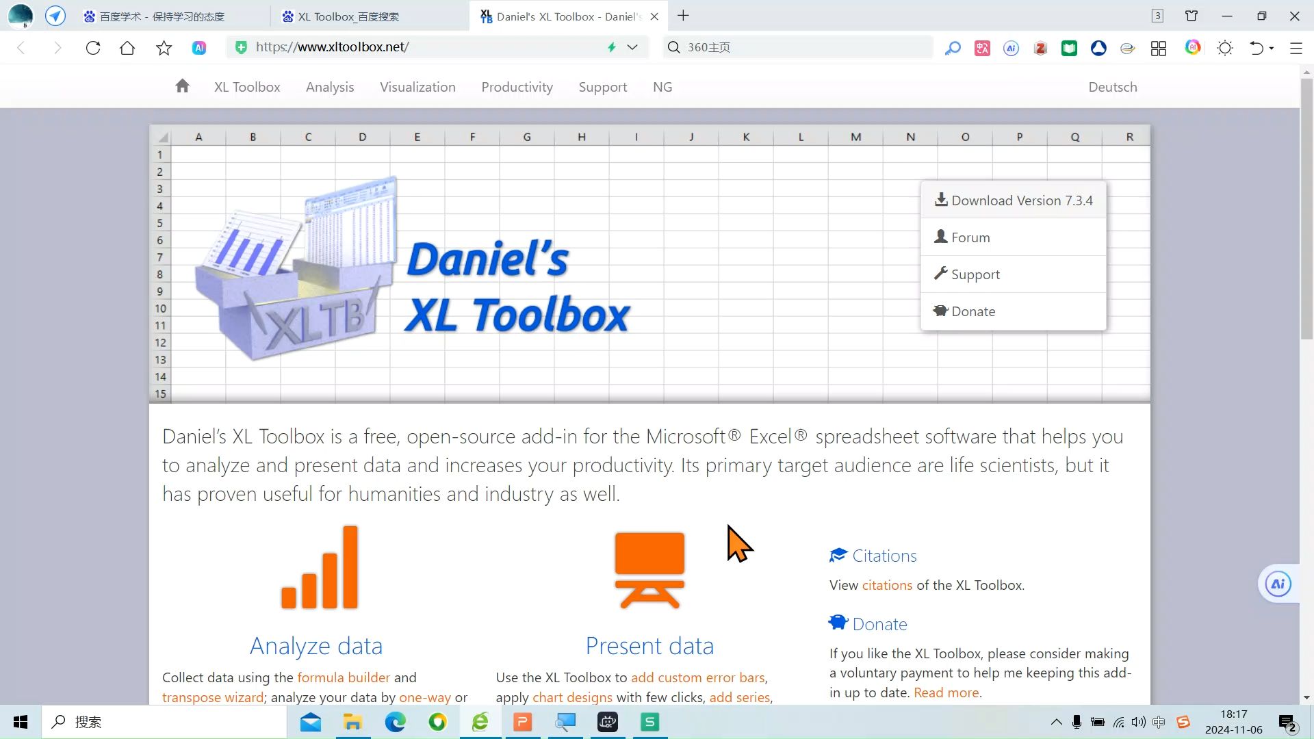Screen dimensions: 1314x739
Task: Reload the page with the refresh icon
Action: coord(93,48)
